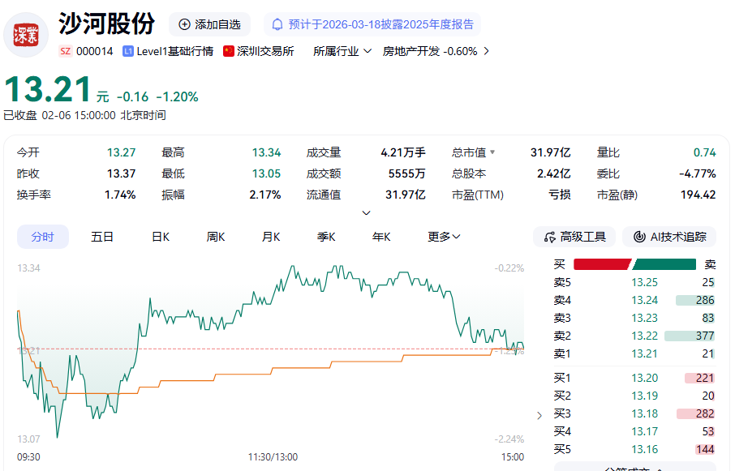Expand more stock metrics with the down chevron
Screen dimensions: 735x471
(366, 213)
